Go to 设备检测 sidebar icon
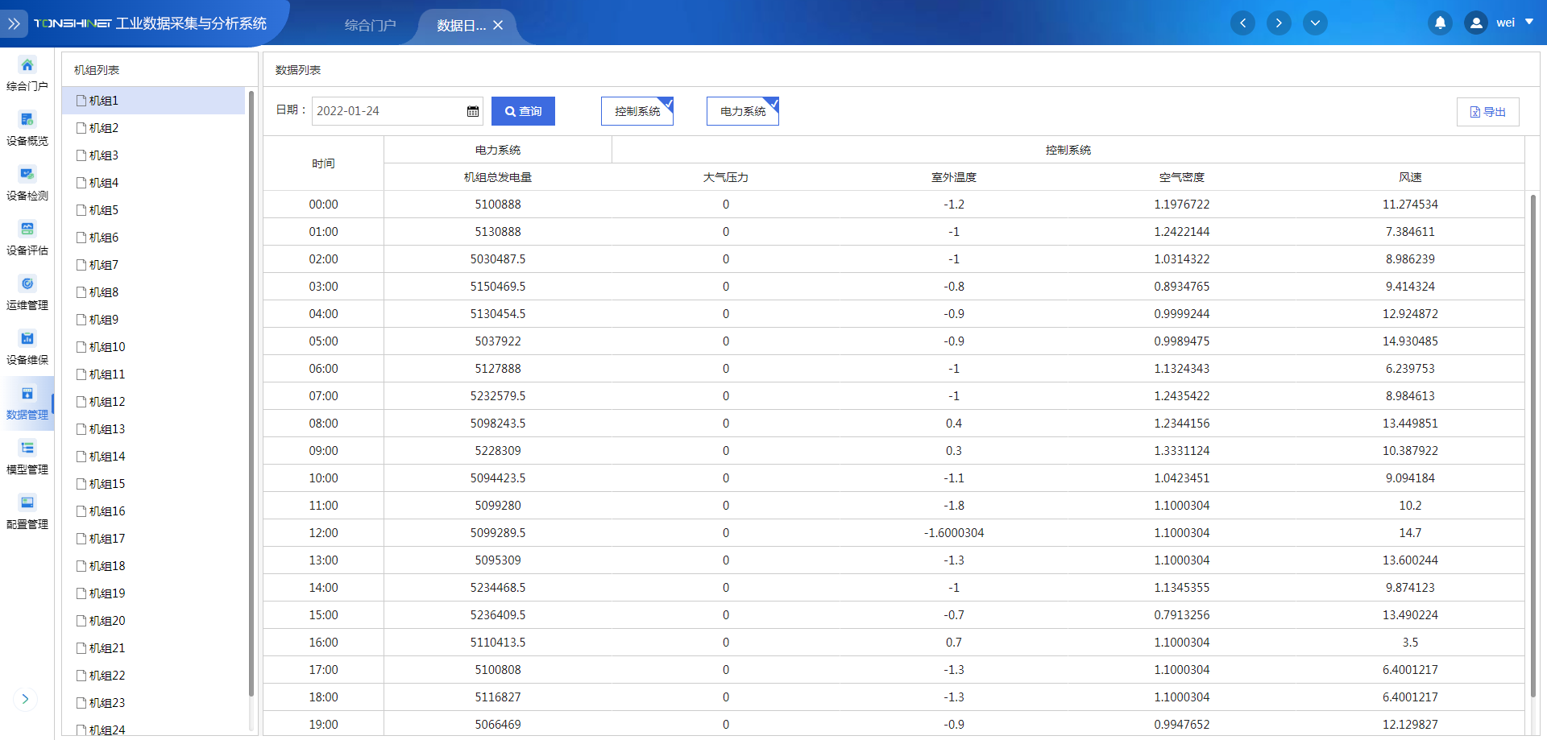 (27, 175)
